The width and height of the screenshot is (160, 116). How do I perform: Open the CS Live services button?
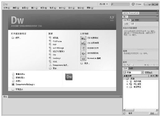[x=136, y=4]
